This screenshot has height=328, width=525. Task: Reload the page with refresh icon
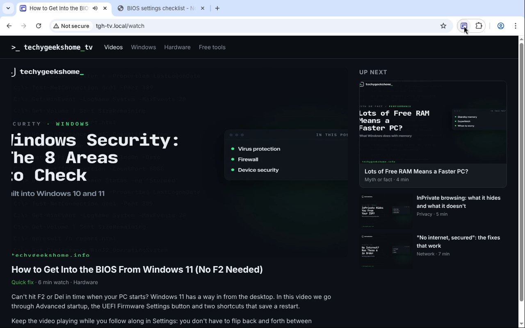39,26
